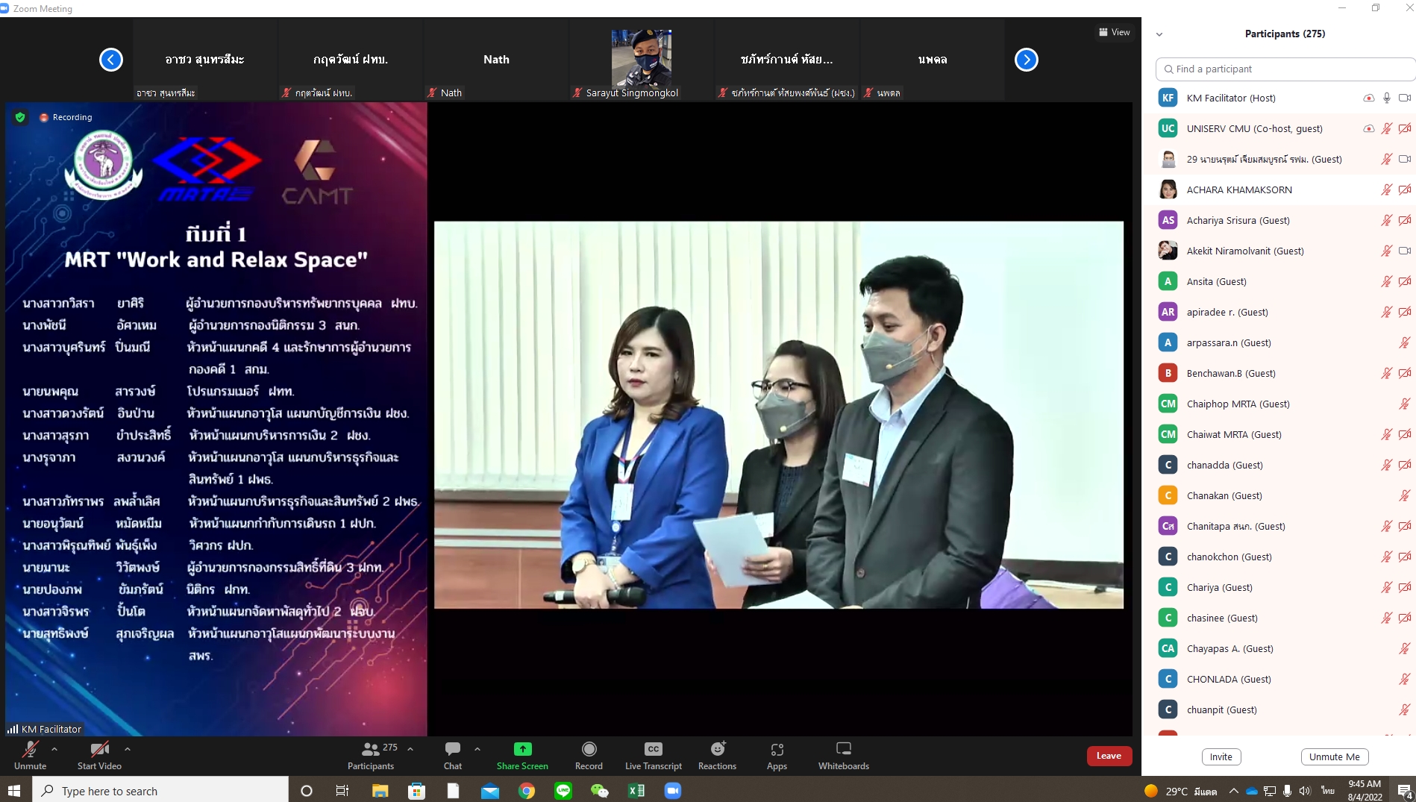Click the Share Screen icon
This screenshot has height=802, width=1416.
coord(522,749)
